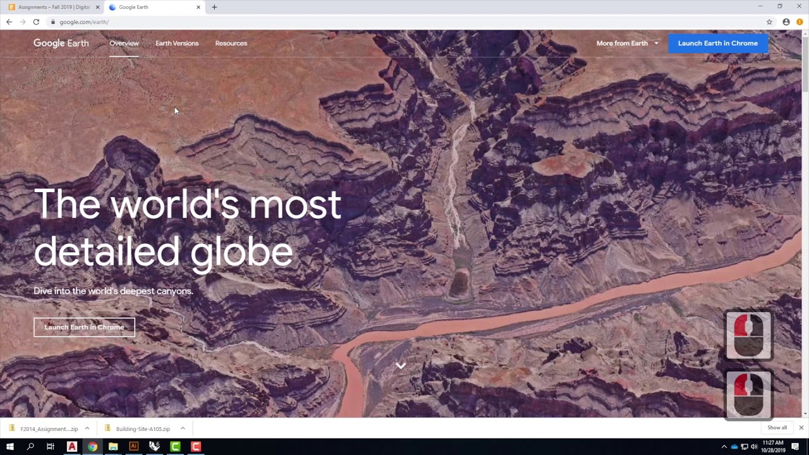Click the Google Earth logo
The image size is (809, 455).
coord(61,43)
